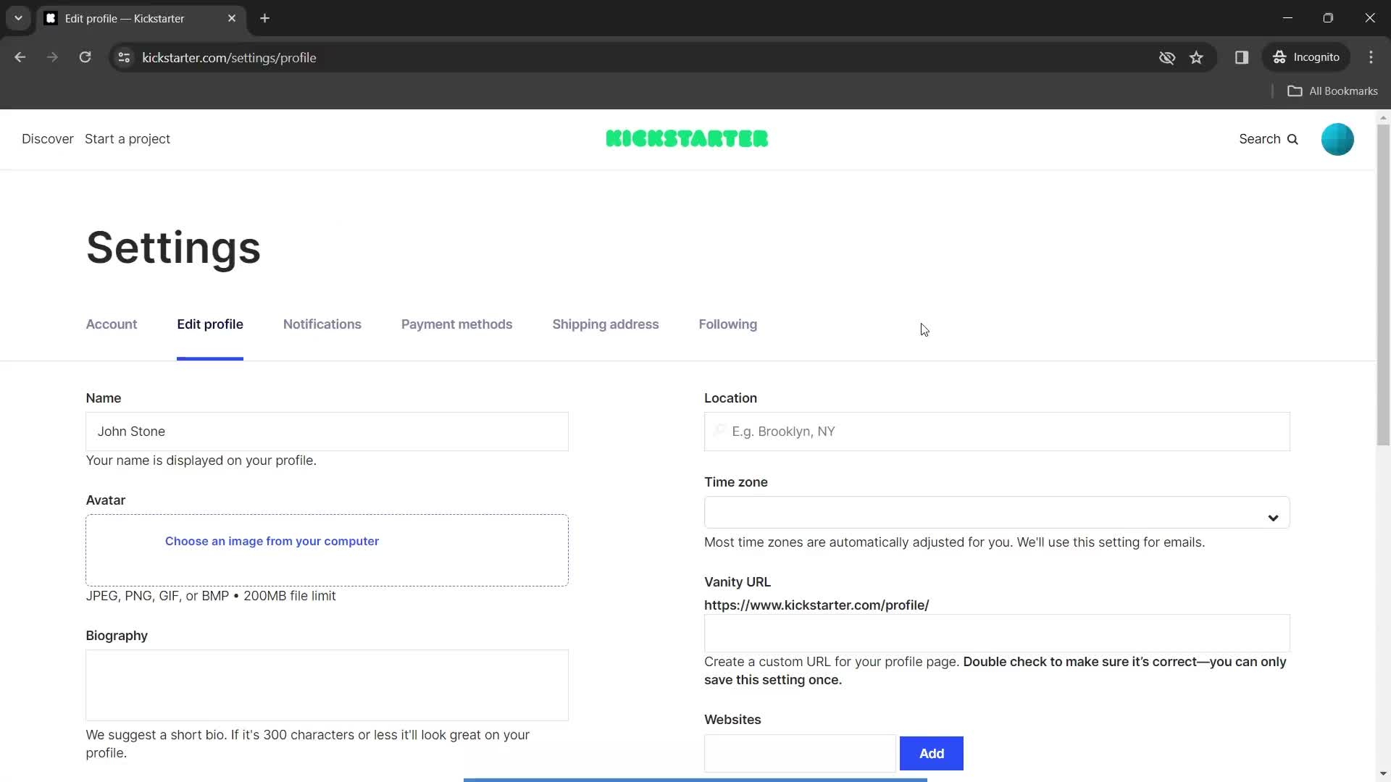Click the Incognito mode icon

click(x=1280, y=57)
